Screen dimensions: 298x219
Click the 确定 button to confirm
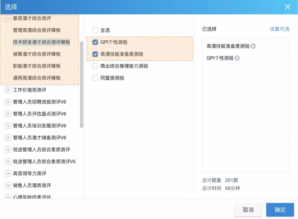coord(280,210)
